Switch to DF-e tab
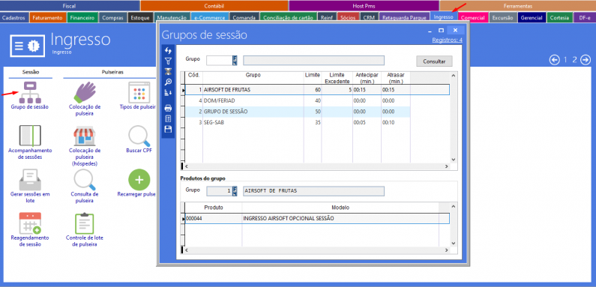596x287 pixels. click(x=585, y=17)
